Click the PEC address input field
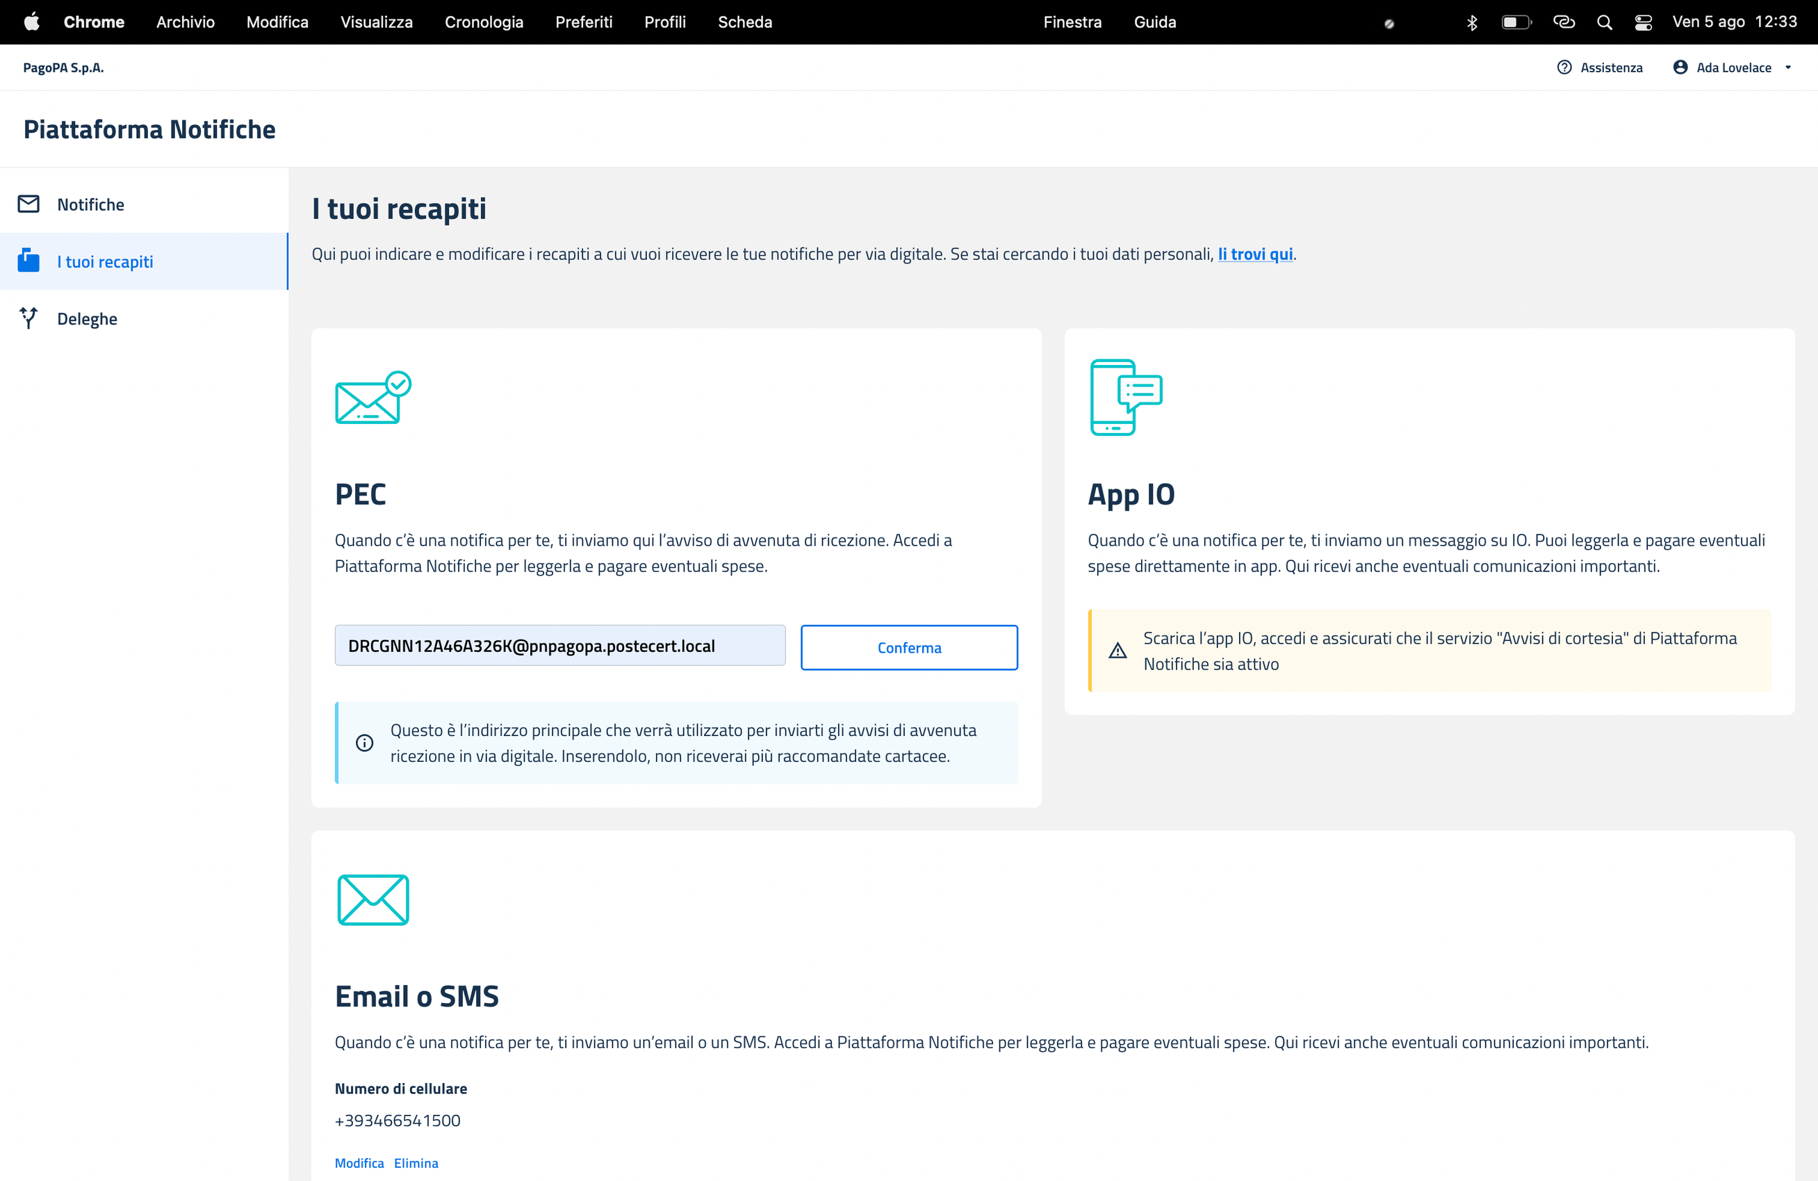Viewport: 1818px width, 1181px height. tap(559, 646)
